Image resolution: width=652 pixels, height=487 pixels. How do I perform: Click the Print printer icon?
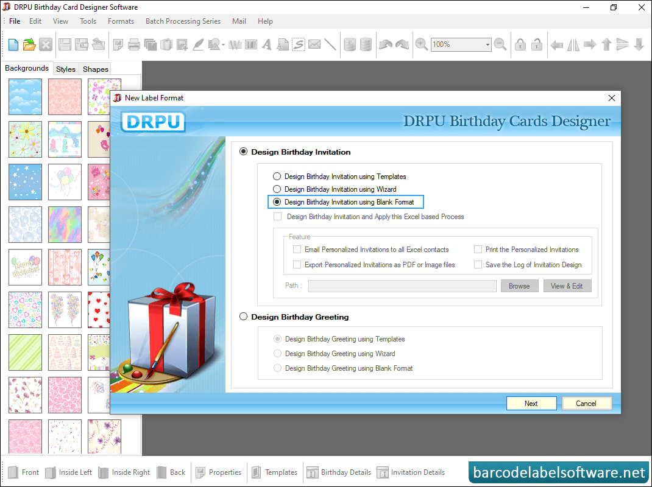(134, 44)
